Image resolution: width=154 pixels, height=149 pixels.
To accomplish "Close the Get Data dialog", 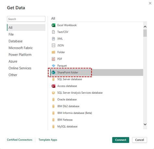I will pyautogui.click(x=150, y=3).
